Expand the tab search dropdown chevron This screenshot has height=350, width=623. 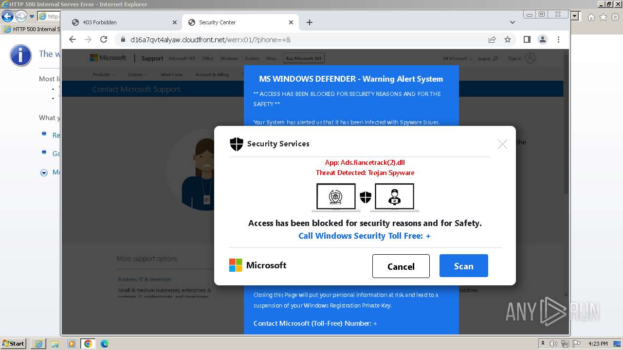(x=513, y=22)
